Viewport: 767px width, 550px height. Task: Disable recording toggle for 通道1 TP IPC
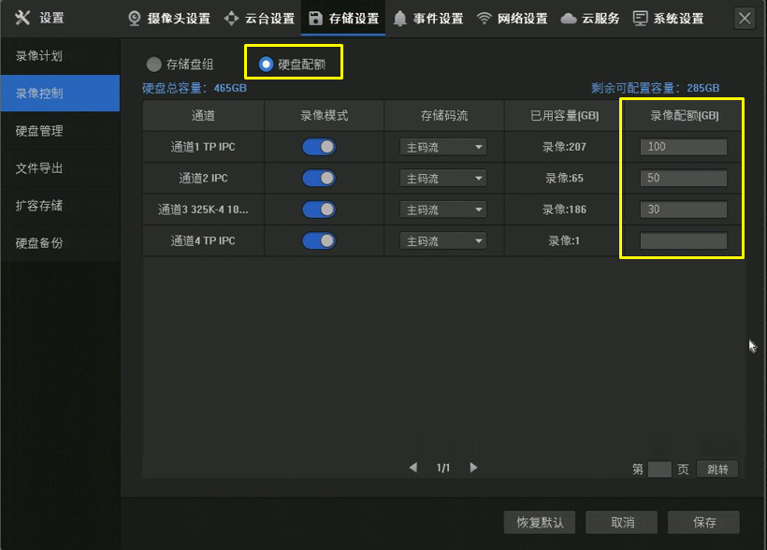pyautogui.click(x=319, y=147)
